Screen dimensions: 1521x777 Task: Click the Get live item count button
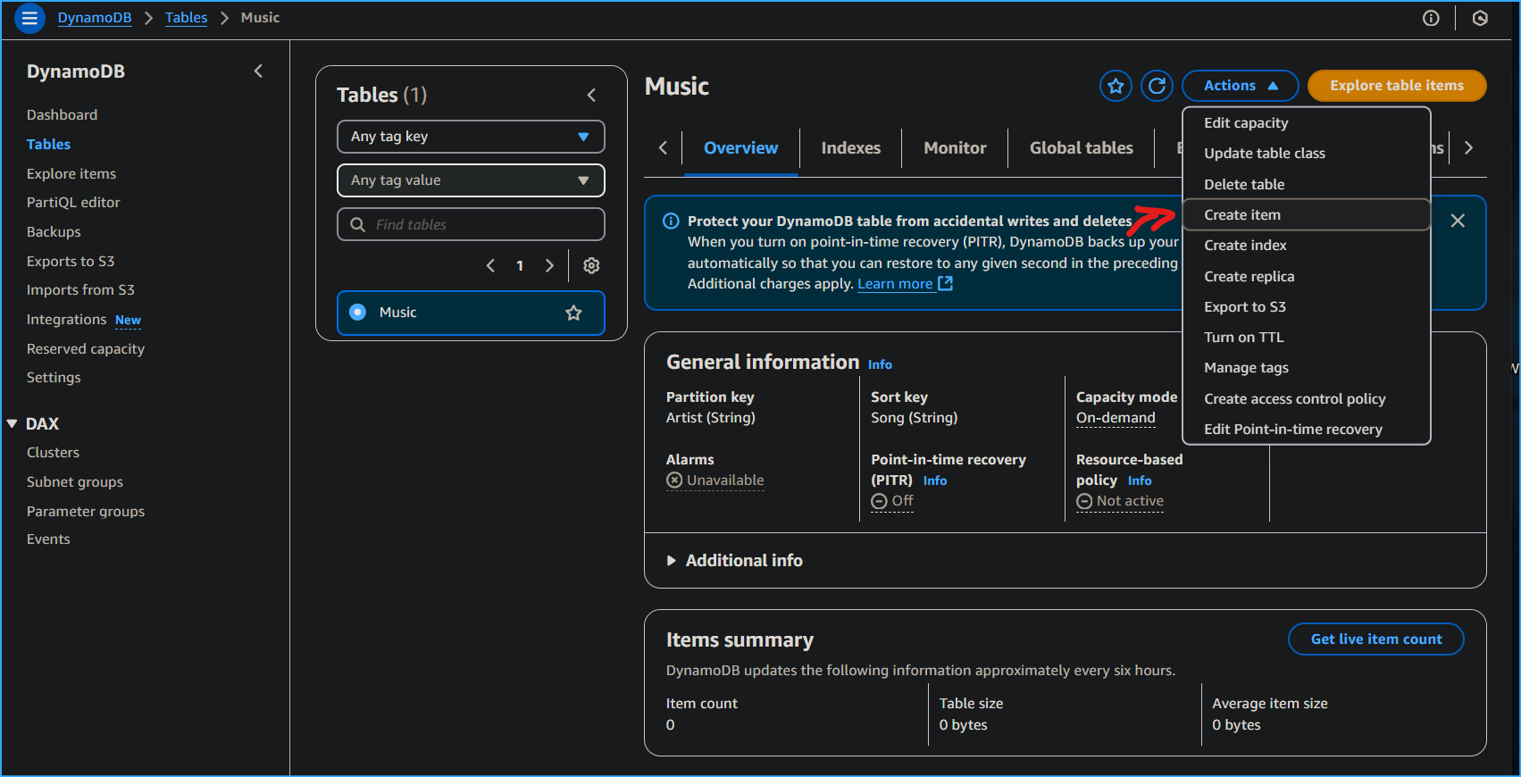pyautogui.click(x=1375, y=639)
